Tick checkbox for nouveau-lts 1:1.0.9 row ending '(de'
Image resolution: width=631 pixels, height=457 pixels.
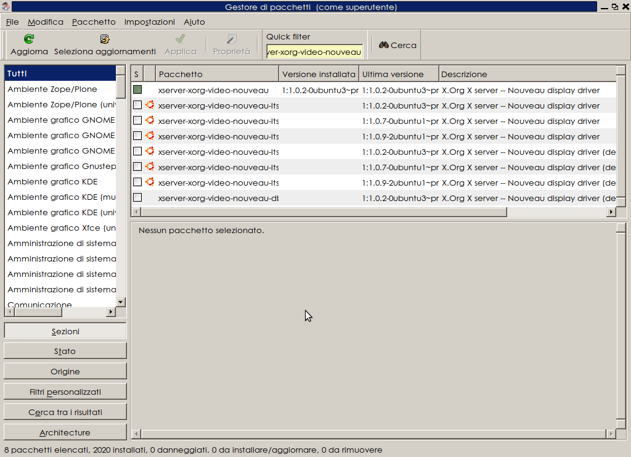(x=137, y=183)
